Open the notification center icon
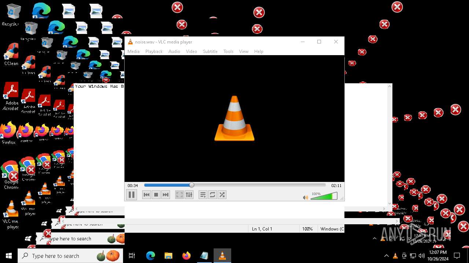 pyautogui.click(x=457, y=256)
